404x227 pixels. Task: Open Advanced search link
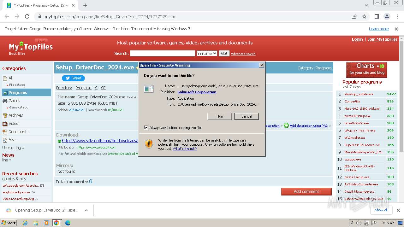coord(243,54)
